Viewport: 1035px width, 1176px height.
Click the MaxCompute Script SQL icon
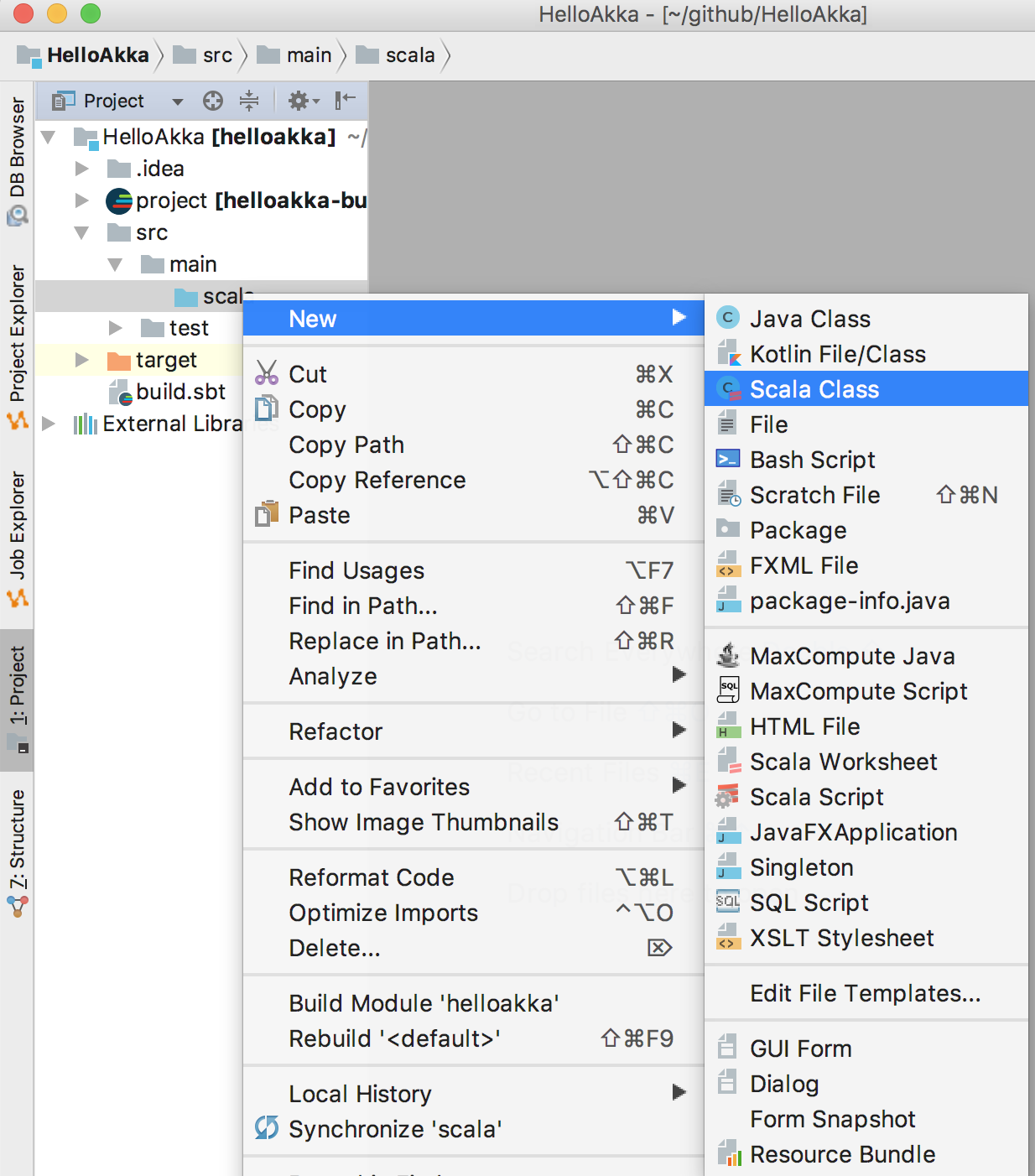point(728,690)
